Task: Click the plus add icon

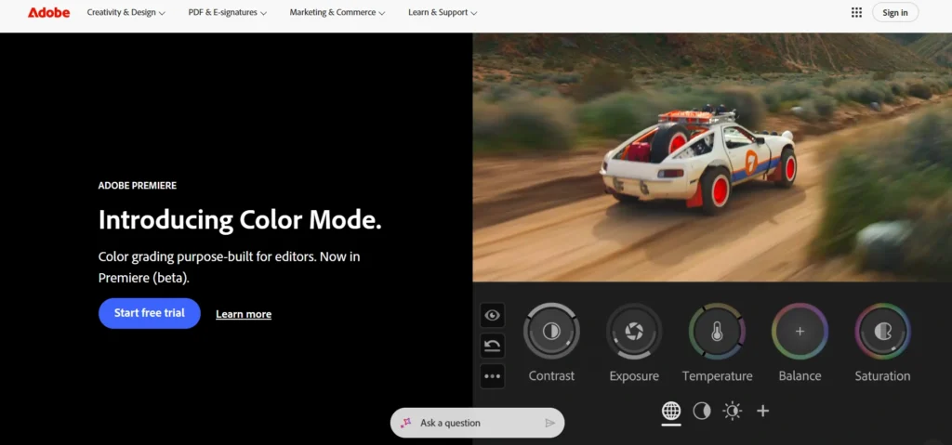Action: 762,411
